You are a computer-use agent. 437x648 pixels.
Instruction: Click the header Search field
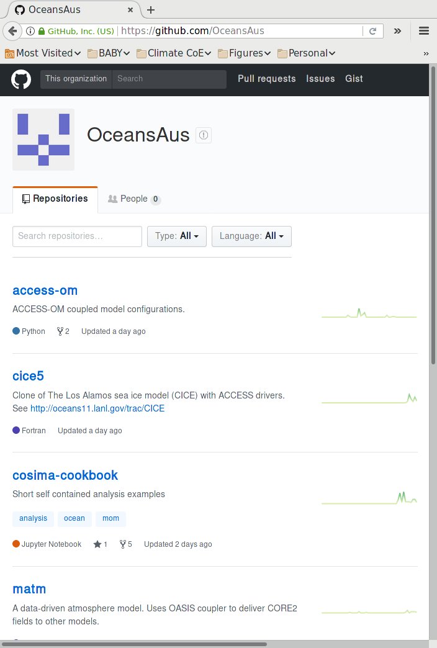pos(169,79)
